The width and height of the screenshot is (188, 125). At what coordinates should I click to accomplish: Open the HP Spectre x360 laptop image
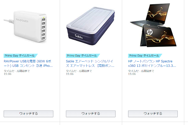[153, 25]
